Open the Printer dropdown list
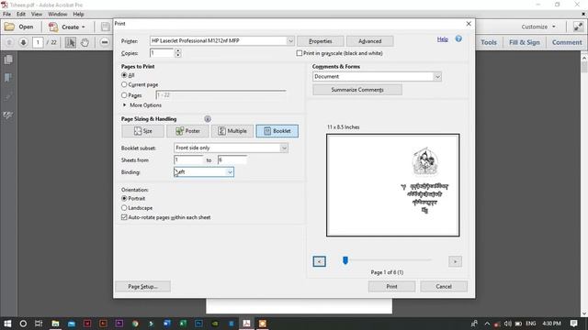588x330 pixels. pyautogui.click(x=290, y=40)
